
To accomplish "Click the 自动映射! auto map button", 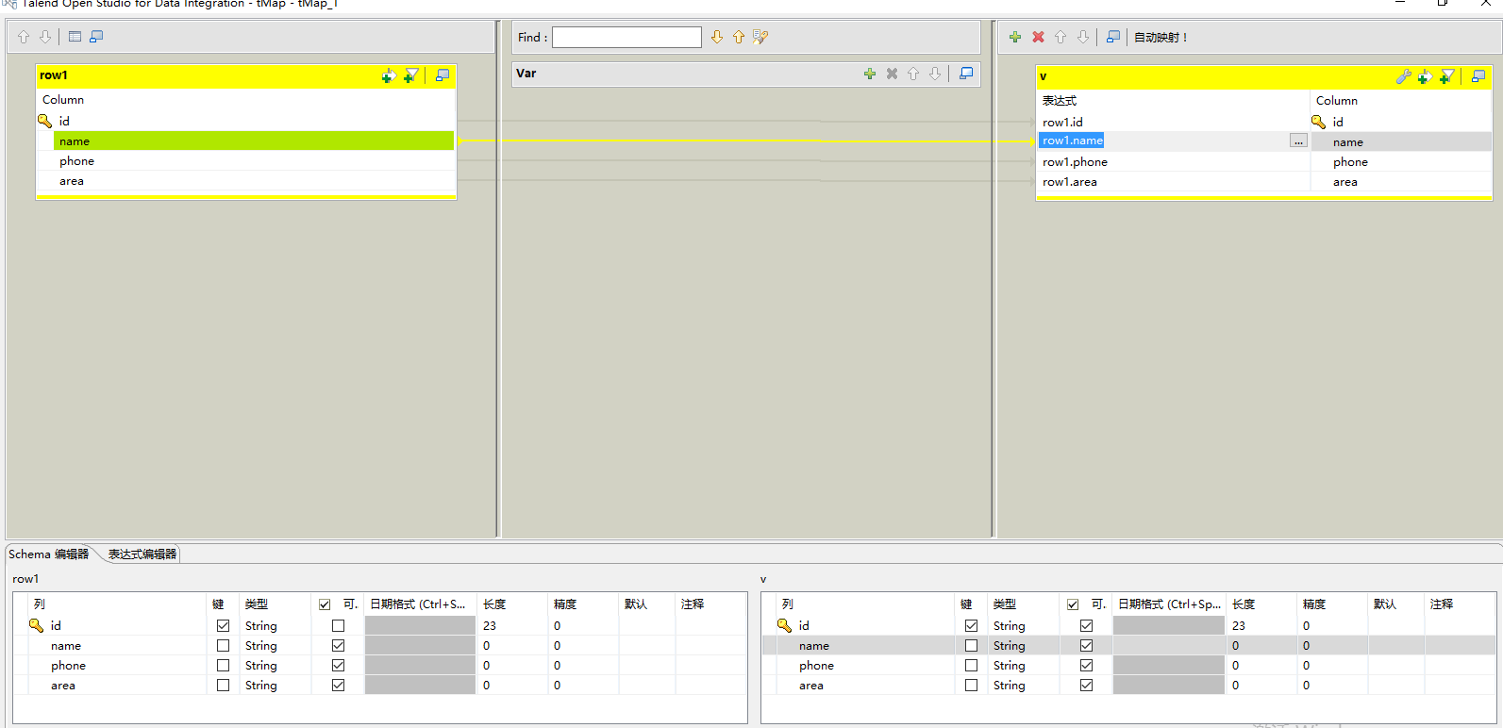I will tap(1161, 38).
